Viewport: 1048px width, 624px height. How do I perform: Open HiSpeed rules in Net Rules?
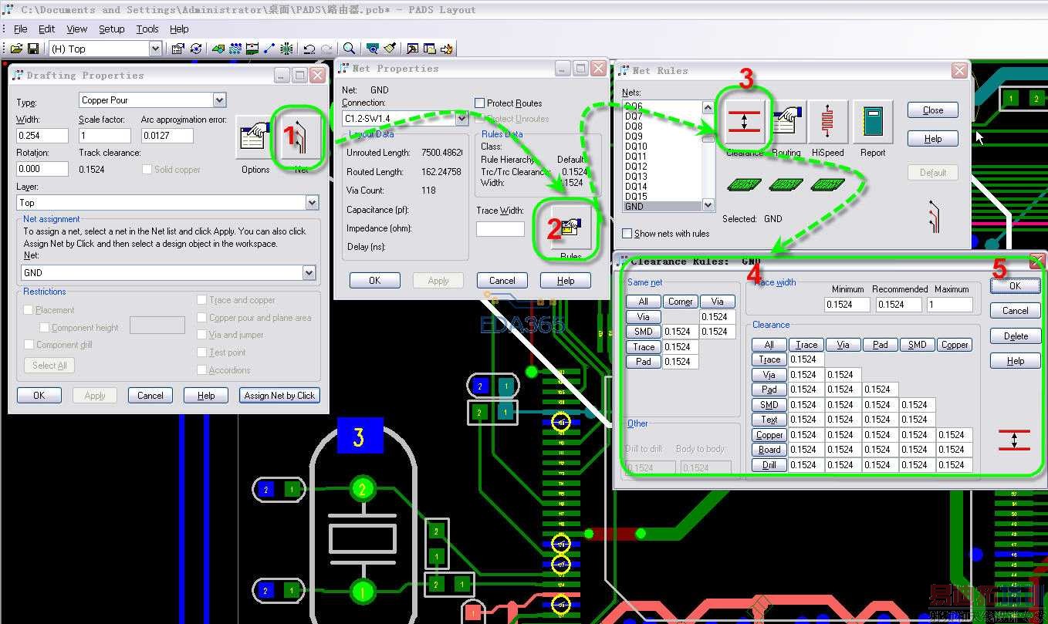click(830, 122)
